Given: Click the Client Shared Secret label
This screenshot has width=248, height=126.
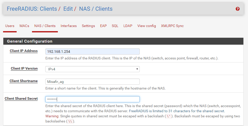Looking at the screenshot, I should coord(21,98).
